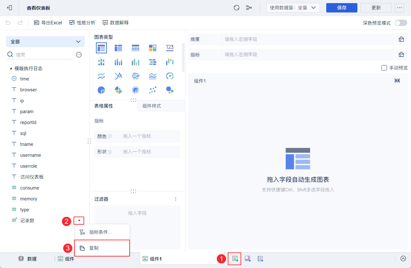The image size is (411, 268).
Task: Open the top-right more options ellipsis button
Action: [x=399, y=8]
